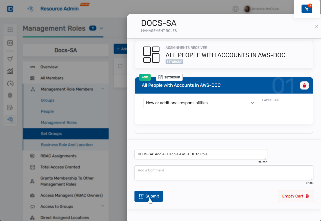Submit the cart request

149,196
